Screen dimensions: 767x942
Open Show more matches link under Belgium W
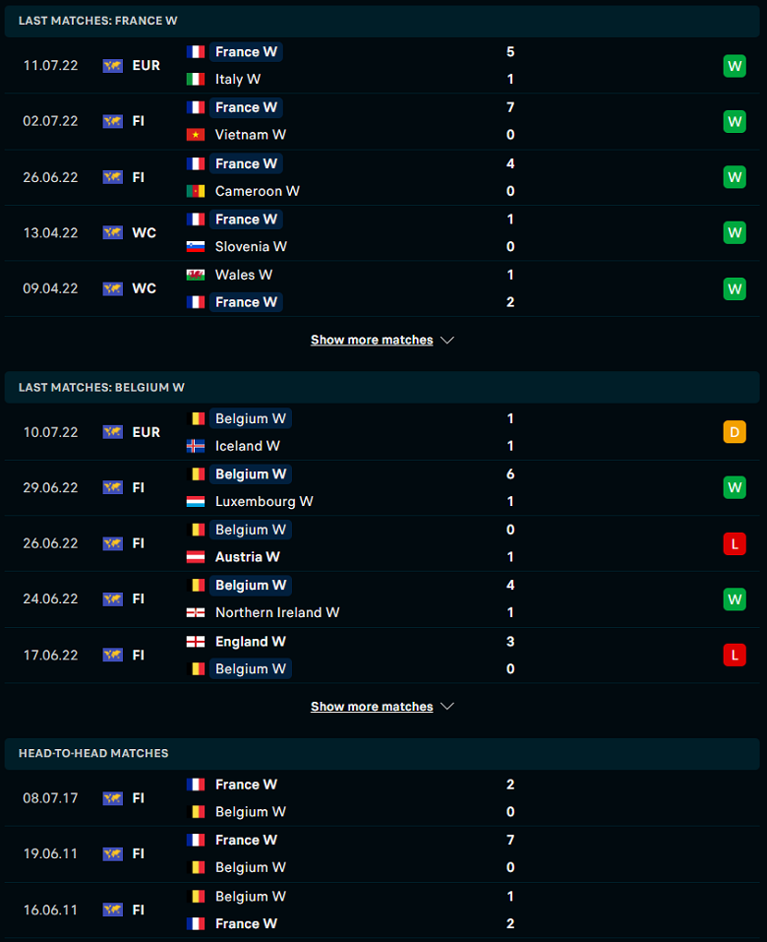coord(372,707)
